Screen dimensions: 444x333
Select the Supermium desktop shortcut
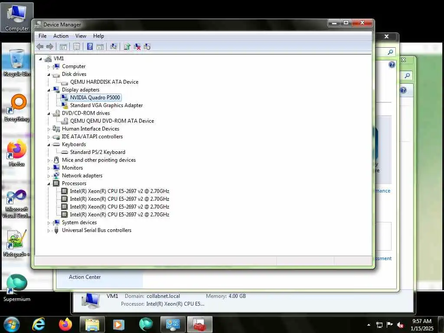coord(17,288)
